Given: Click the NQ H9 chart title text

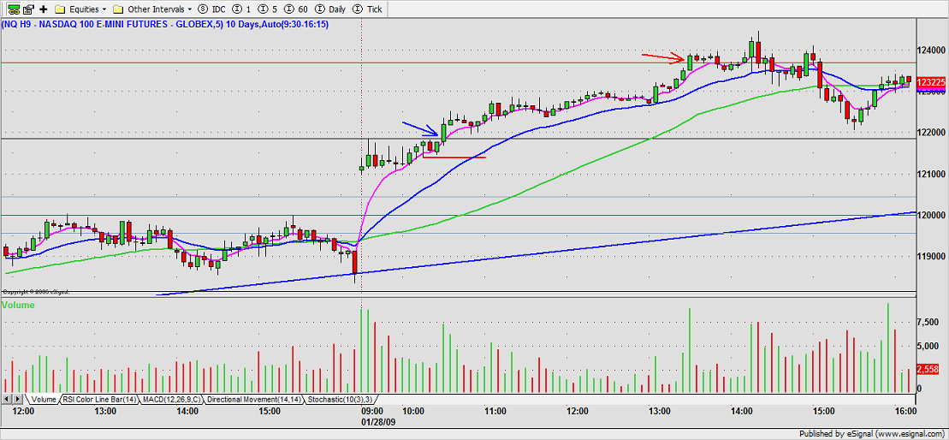Looking at the screenshot, I should (x=164, y=24).
